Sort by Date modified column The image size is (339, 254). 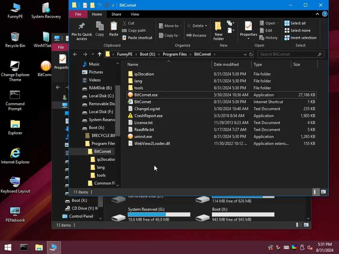pos(231,64)
